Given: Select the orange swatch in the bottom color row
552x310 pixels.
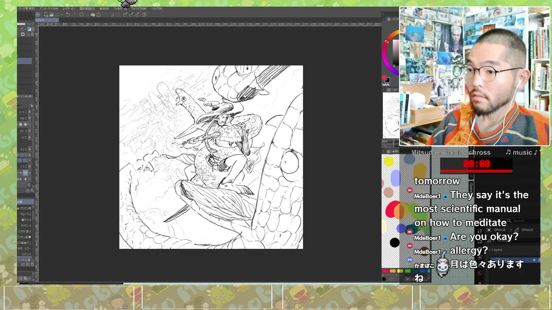Looking at the screenshot, I should pos(392,271).
